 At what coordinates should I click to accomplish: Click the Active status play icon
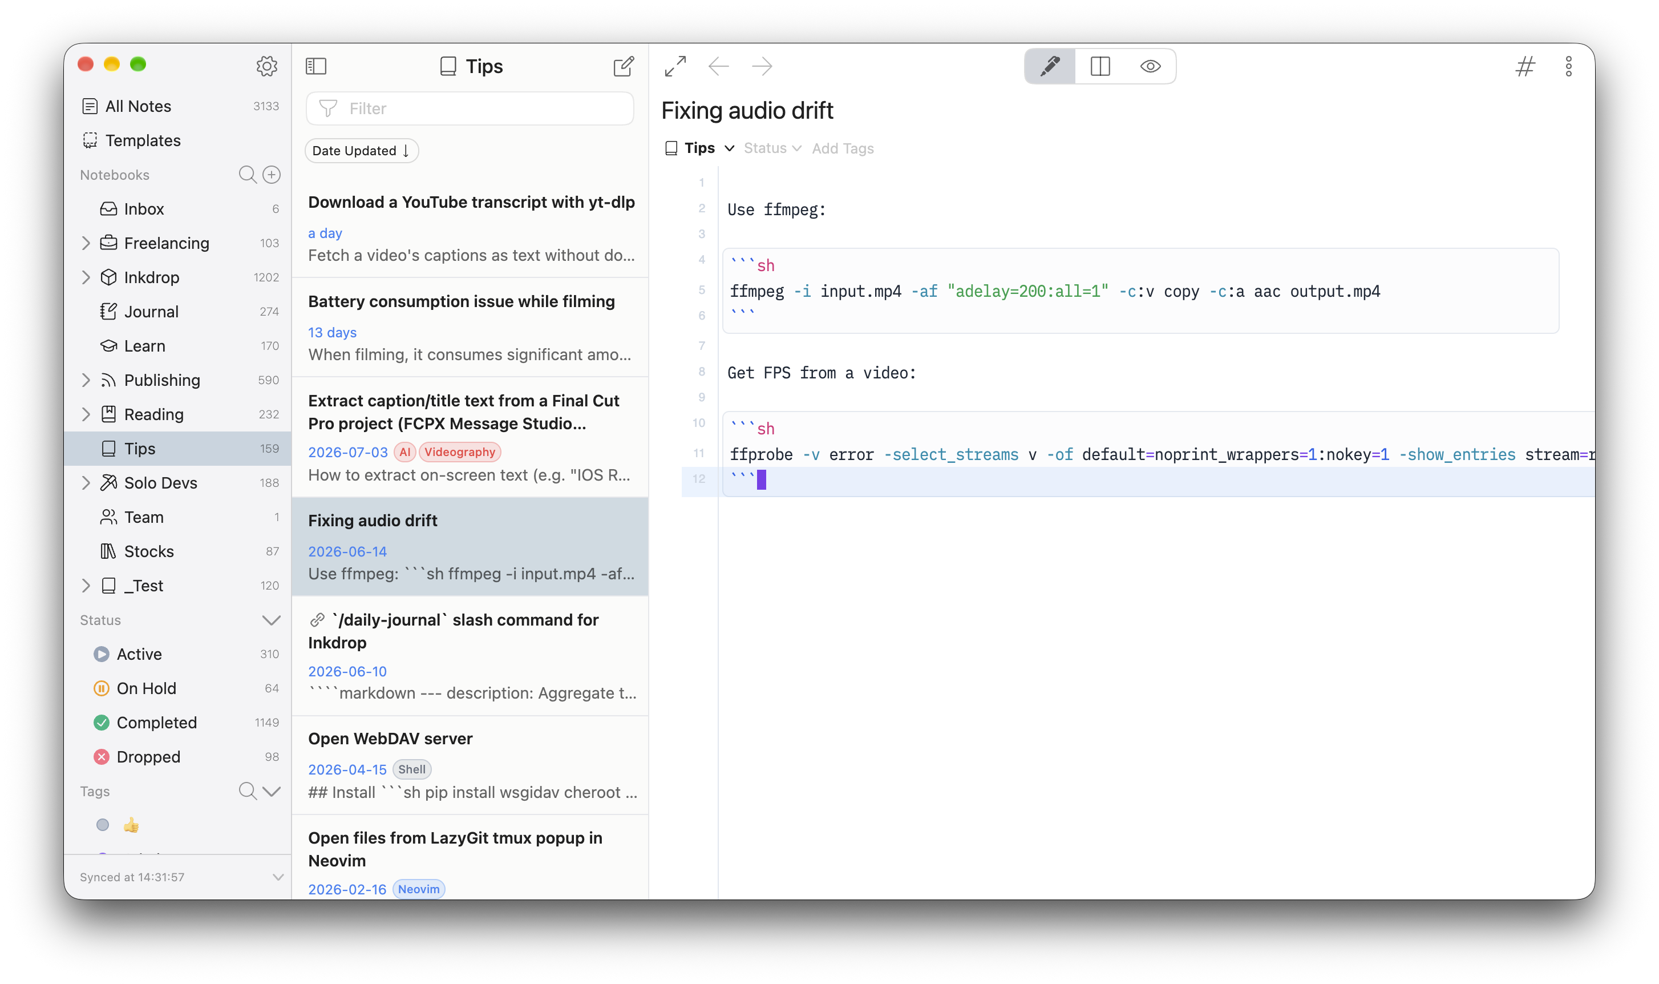pyautogui.click(x=102, y=654)
